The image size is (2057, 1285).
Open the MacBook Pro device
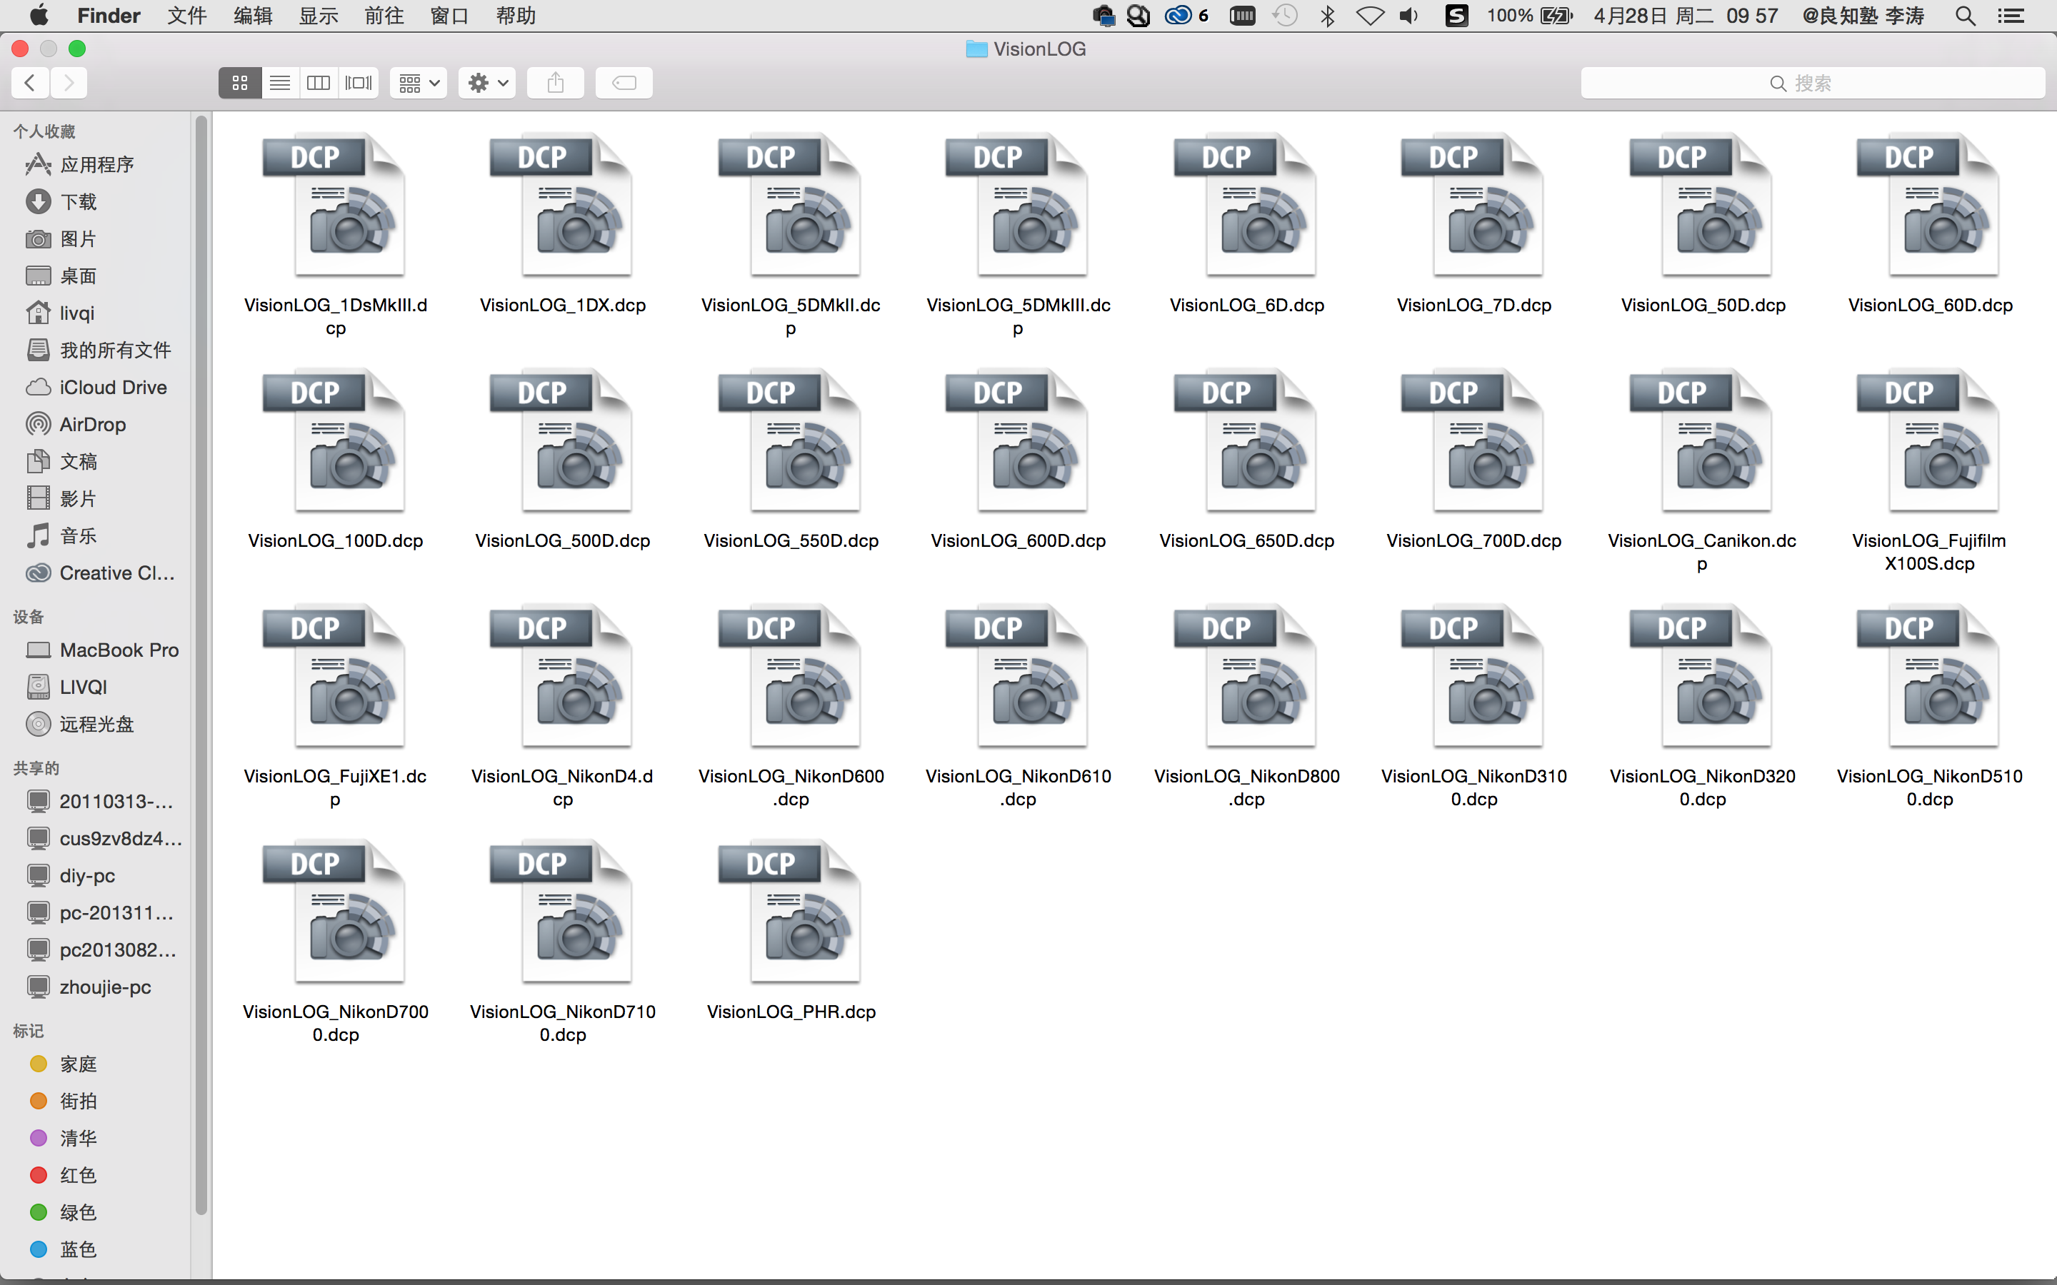(x=118, y=650)
